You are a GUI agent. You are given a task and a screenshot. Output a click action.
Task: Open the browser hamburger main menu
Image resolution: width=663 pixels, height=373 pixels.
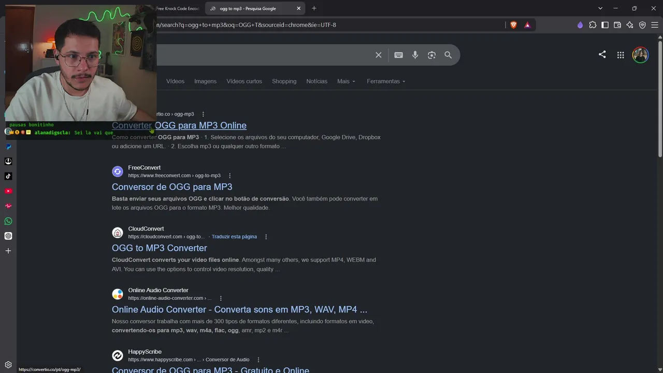click(655, 25)
